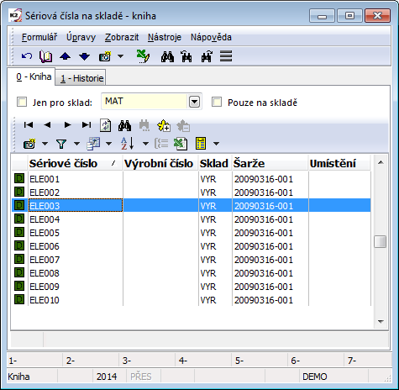
Task: Click the camera snapshot icon in top toolbar
Action: pos(105,56)
